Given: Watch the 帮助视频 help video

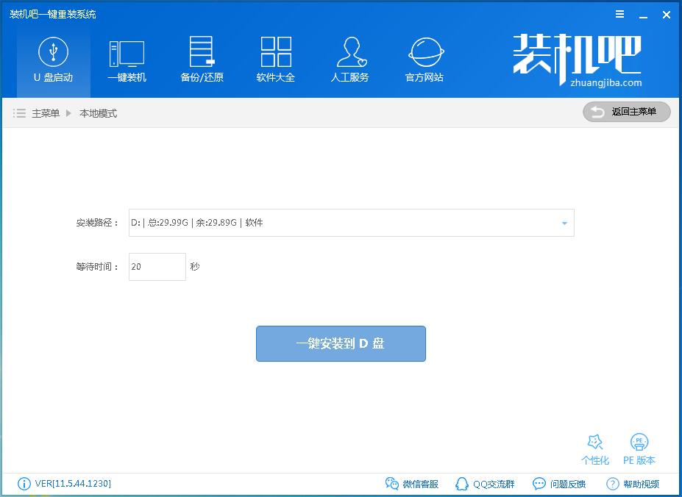Looking at the screenshot, I should point(633,484).
